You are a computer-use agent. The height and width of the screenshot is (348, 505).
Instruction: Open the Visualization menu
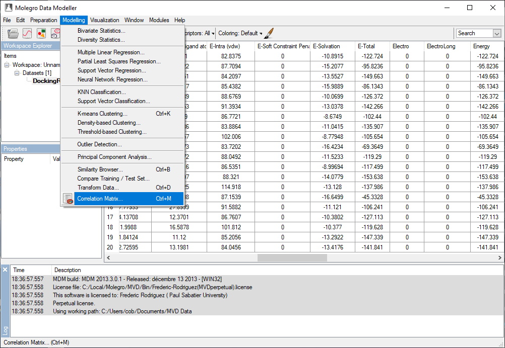click(x=105, y=20)
